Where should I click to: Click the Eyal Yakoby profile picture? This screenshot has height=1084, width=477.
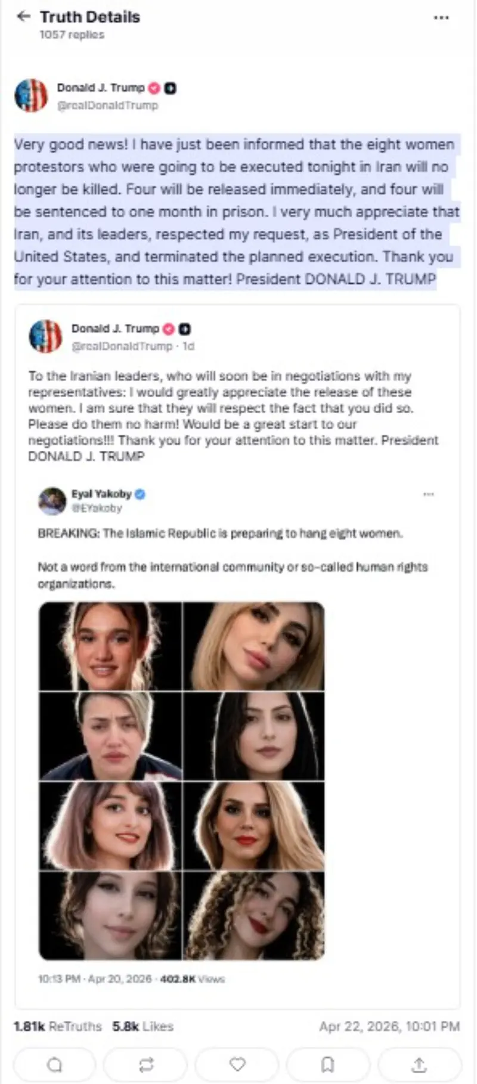[52, 501]
